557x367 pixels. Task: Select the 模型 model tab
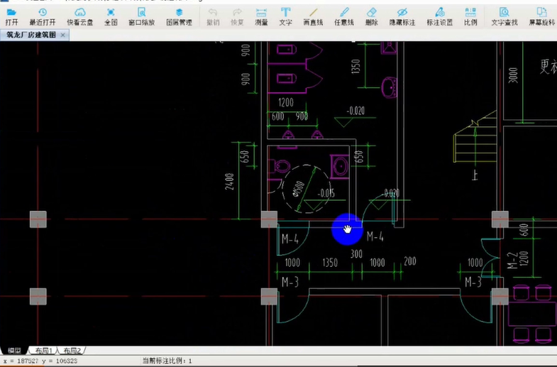(14, 351)
